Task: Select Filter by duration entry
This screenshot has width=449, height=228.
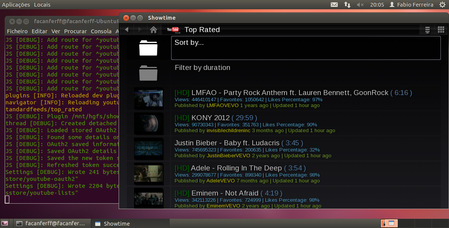Action: 306,73
